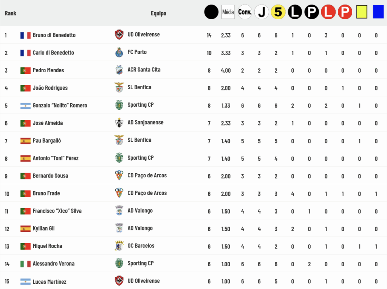Select the blue card column swatch

(x=378, y=12)
